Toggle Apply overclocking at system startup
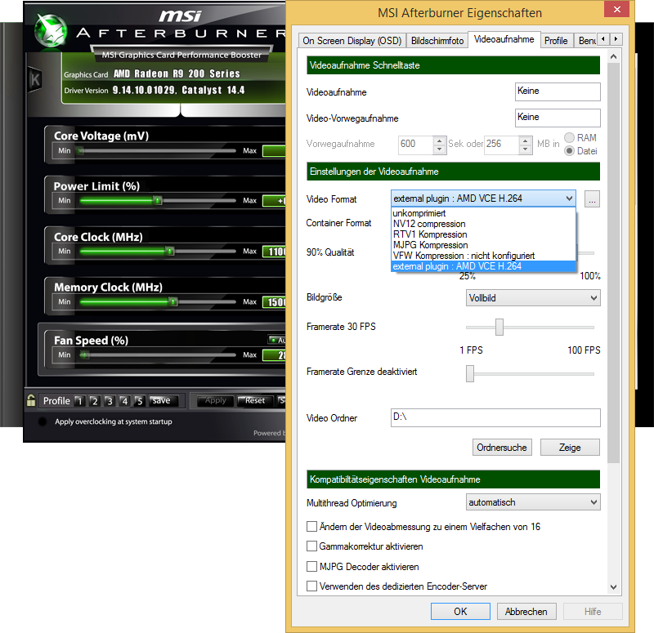This screenshot has width=654, height=633. click(43, 421)
